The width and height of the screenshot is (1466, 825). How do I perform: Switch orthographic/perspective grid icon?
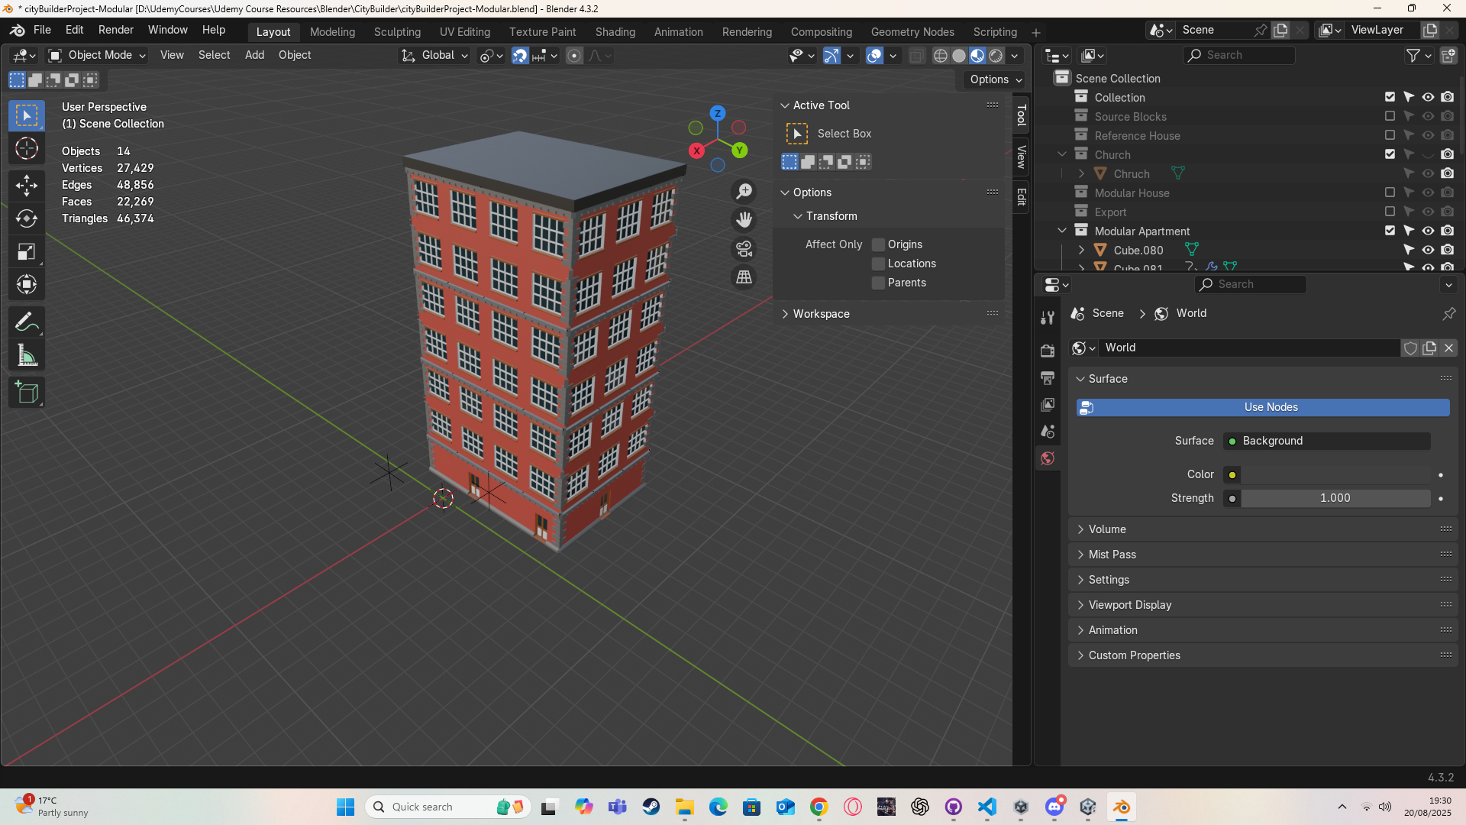(744, 277)
